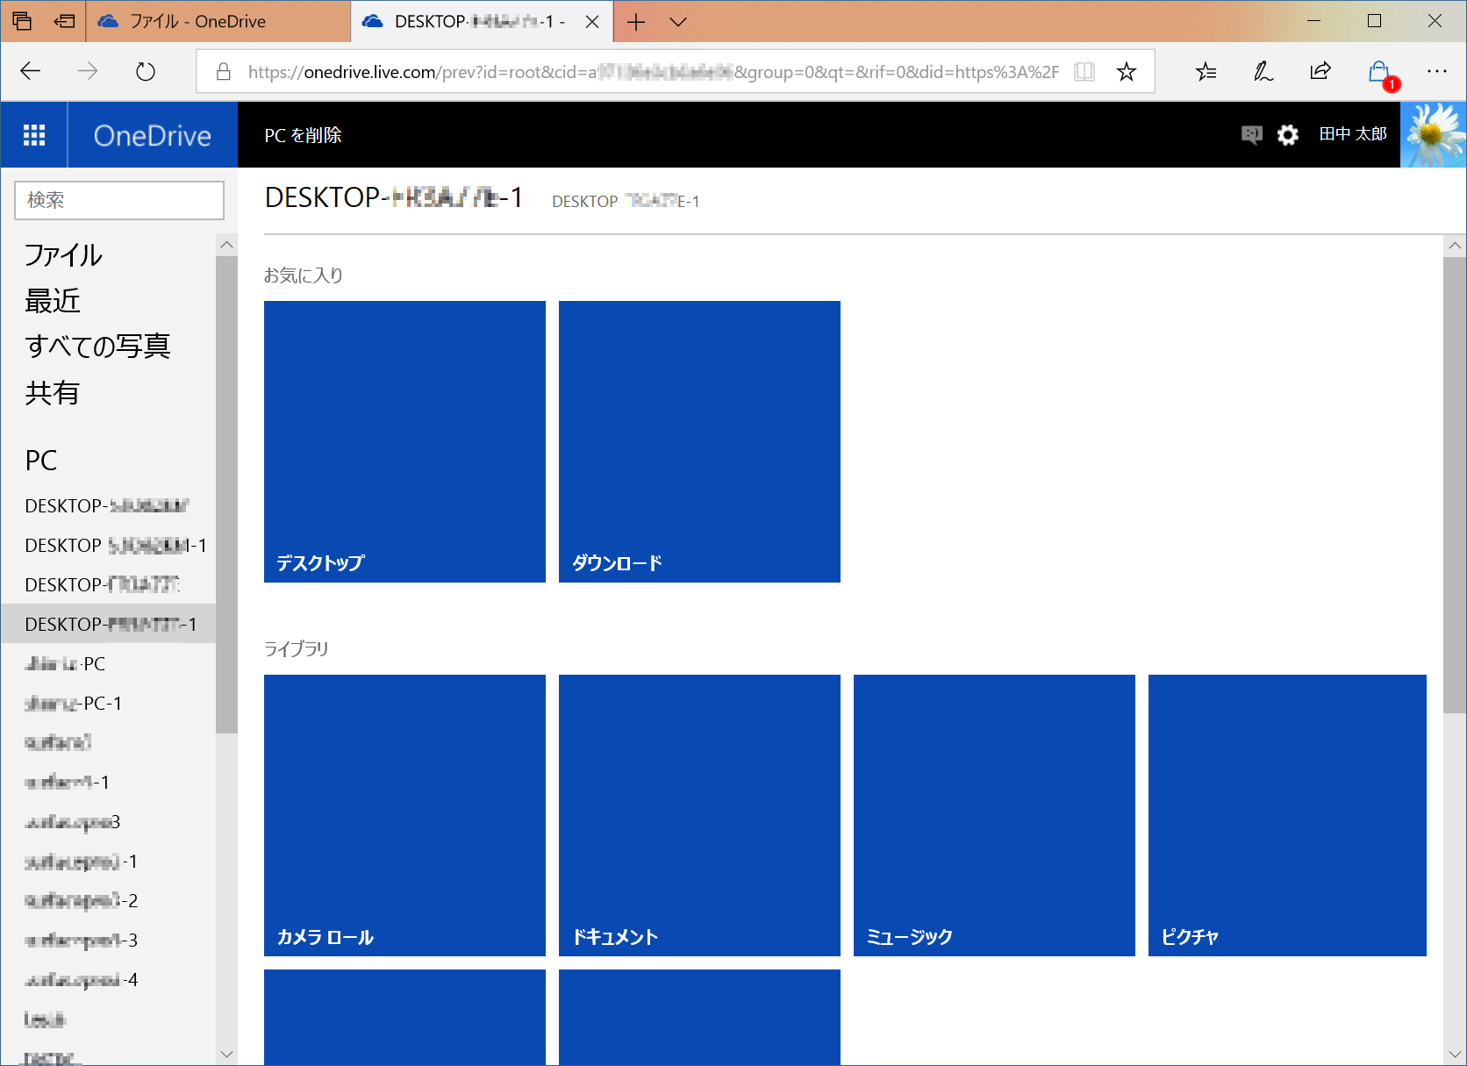
Task: Open the カメラ ロール folder tile
Action: [x=404, y=815]
